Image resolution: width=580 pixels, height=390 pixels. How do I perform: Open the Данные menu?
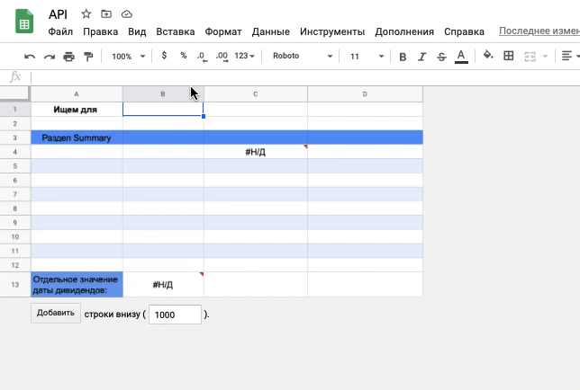click(271, 31)
